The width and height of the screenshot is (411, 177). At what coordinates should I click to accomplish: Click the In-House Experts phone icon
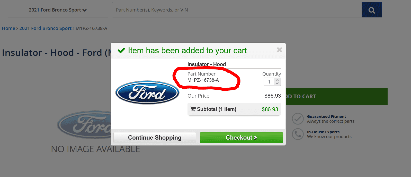point(298,134)
